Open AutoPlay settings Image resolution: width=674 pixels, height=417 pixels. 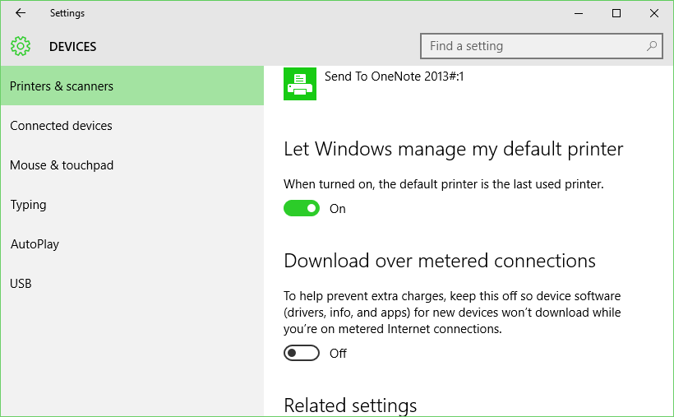coord(132,244)
